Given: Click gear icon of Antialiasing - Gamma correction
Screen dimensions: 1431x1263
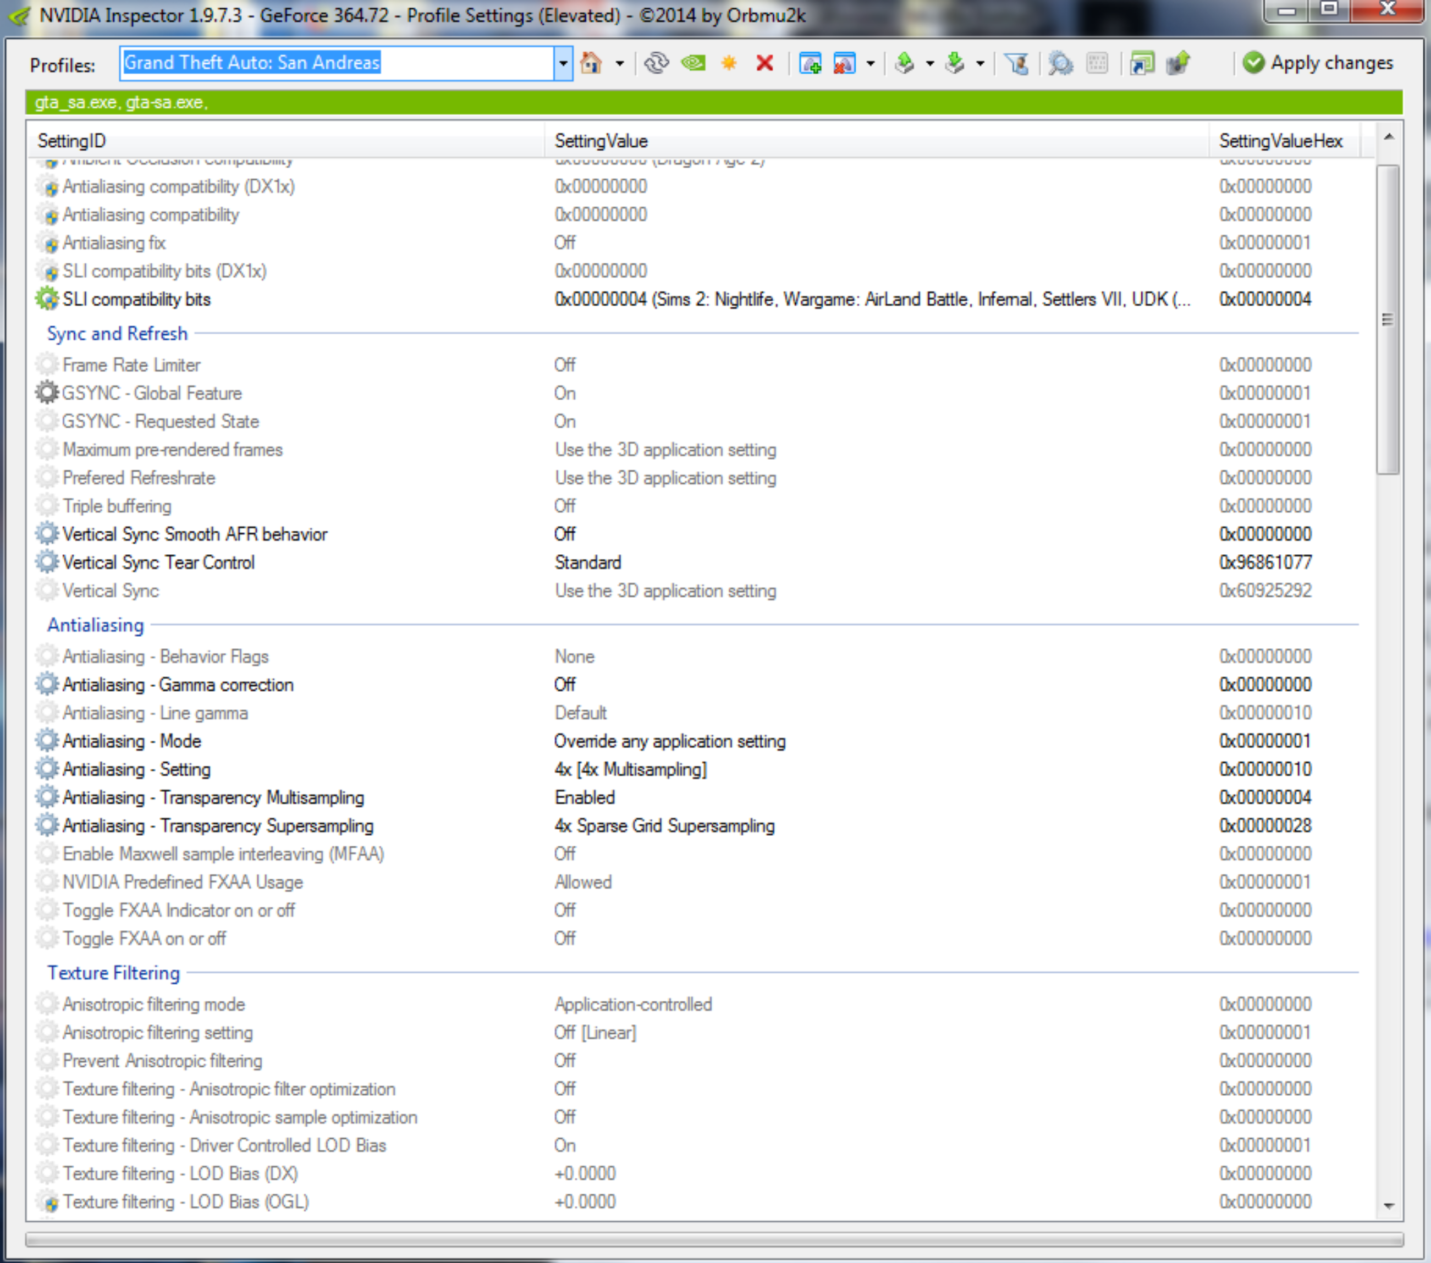Looking at the screenshot, I should [x=47, y=685].
